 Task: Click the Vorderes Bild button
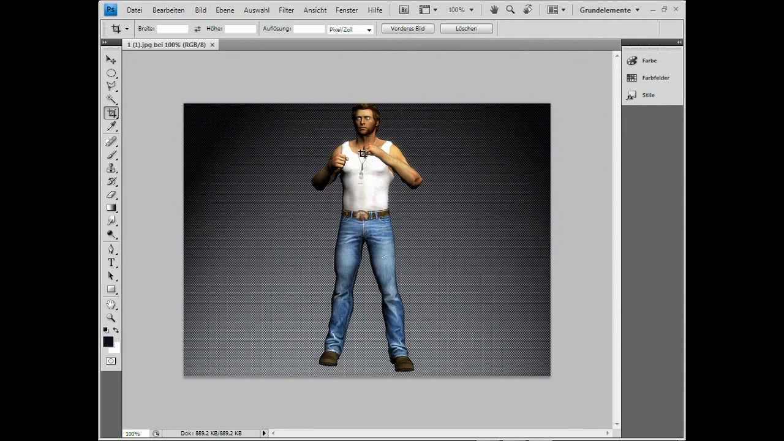(x=407, y=29)
